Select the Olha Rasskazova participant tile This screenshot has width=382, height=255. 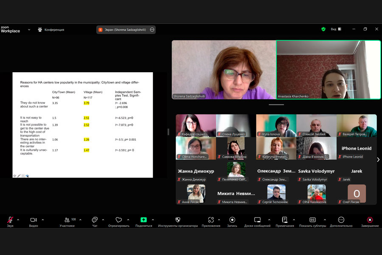pos(316,193)
